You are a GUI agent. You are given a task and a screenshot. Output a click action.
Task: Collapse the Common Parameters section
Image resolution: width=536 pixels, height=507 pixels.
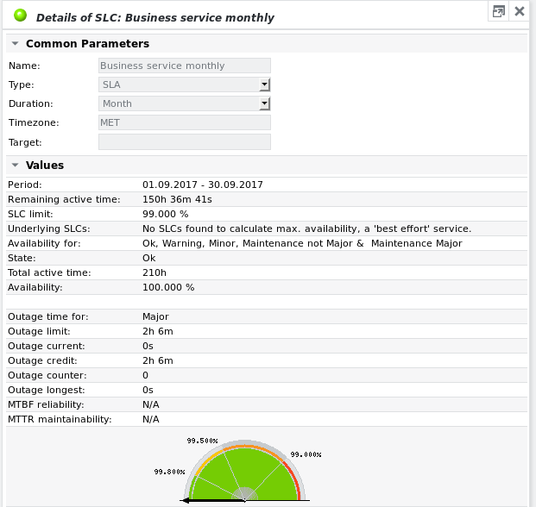pos(15,44)
